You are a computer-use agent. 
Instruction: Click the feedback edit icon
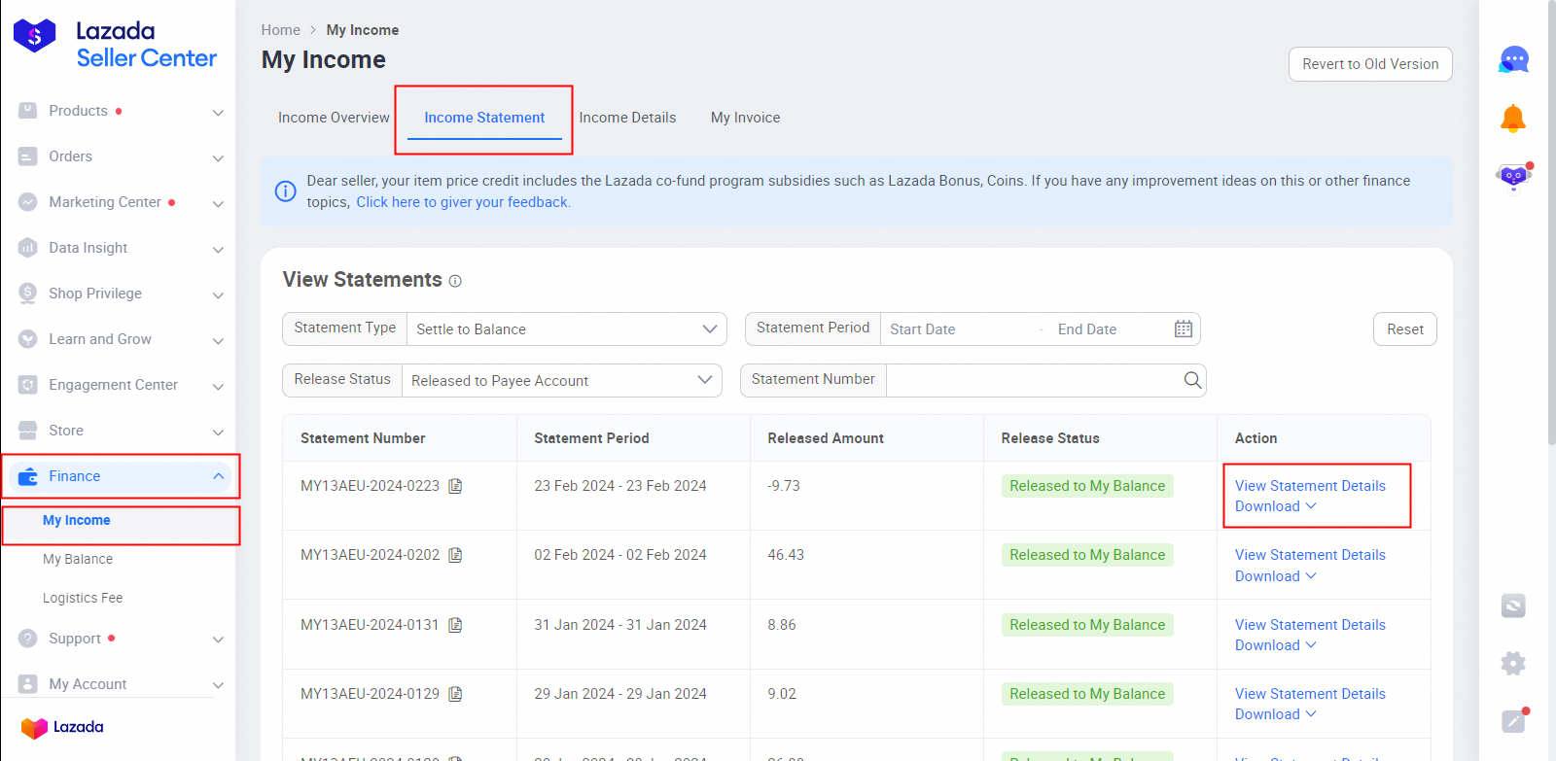tap(1512, 720)
